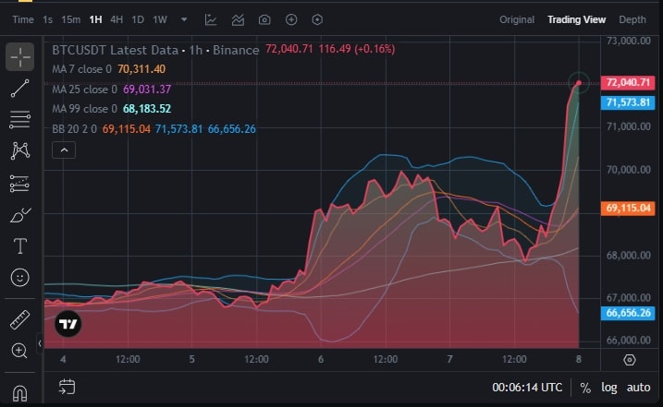Click the TradingView logo badge
The width and height of the screenshot is (663, 407).
click(68, 324)
